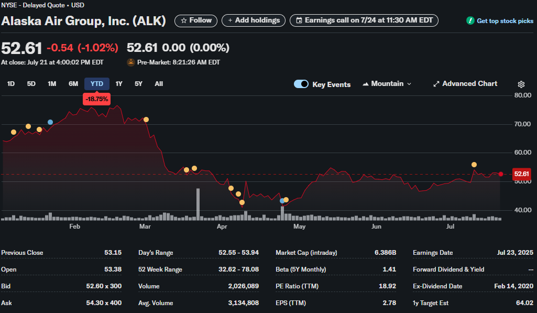Screen dimensions: 537x313
Task: Click 52 Week Range value 32.62 - 78.08
Action: click(239, 269)
